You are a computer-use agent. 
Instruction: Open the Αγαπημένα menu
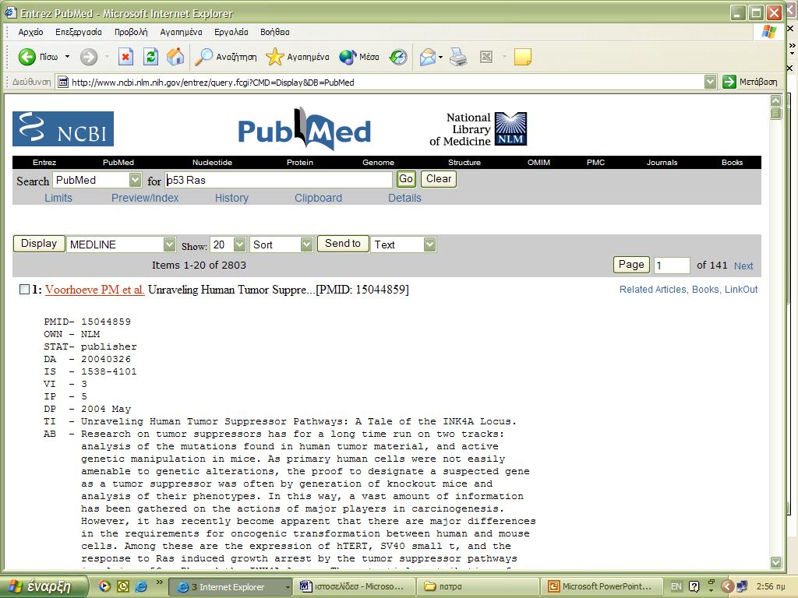181,32
